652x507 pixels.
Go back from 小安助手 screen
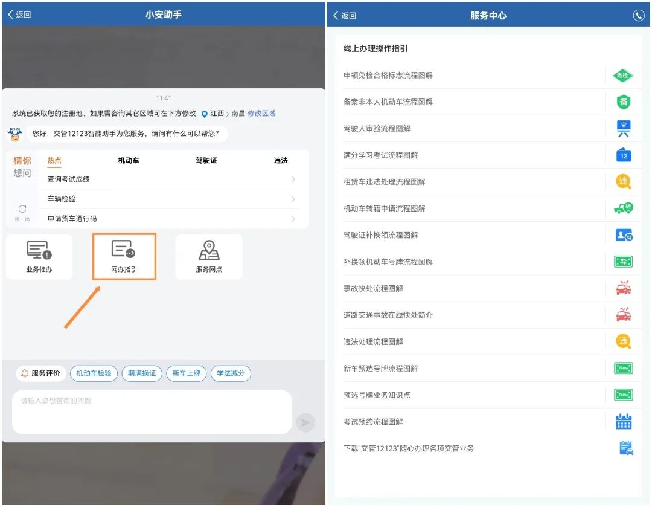[x=19, y=15]
